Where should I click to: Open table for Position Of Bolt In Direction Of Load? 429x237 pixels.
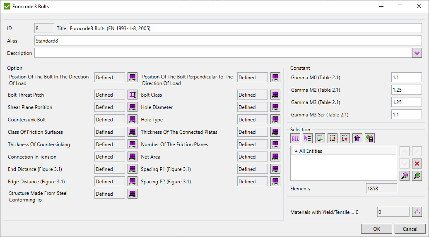click(133, 78)
